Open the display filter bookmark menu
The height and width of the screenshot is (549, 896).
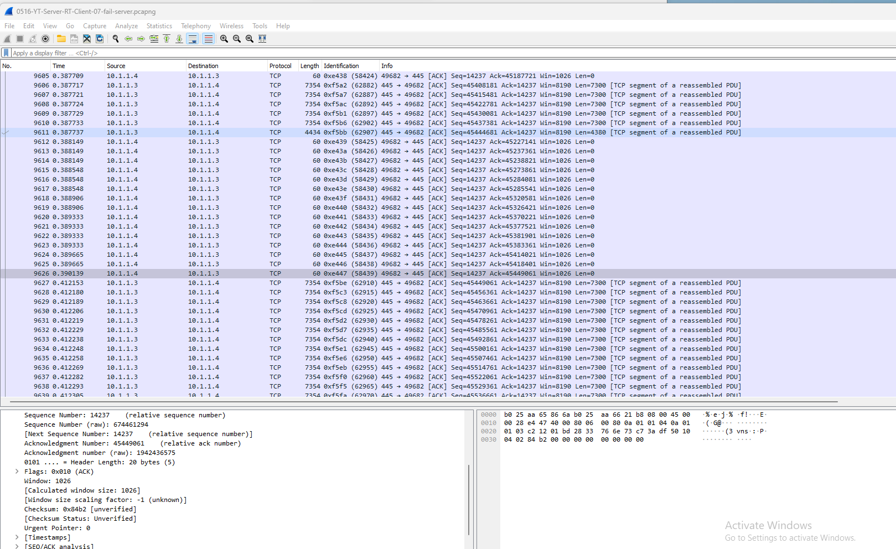click(x=6, y=53)
